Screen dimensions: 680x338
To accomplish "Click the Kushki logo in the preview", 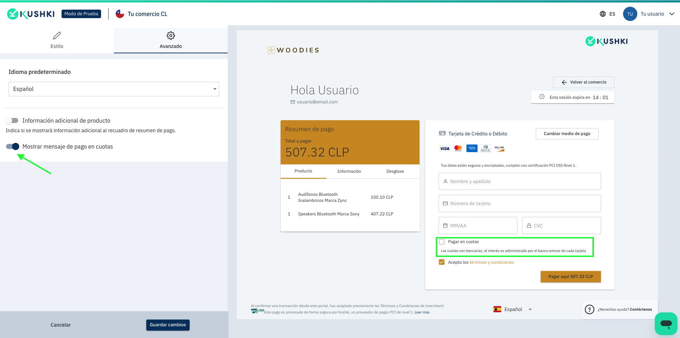I will (x=607, y=41).
